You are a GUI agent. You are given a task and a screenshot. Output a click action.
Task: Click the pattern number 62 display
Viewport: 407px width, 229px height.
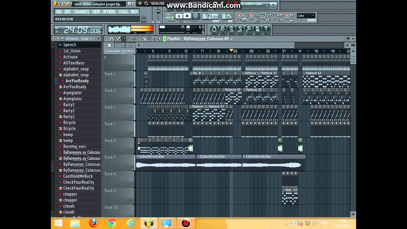[227, 16]
